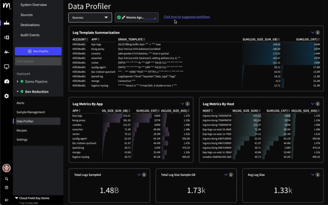Click the search magnifier in the sidebar
This screenshot has width=328, height=205.
tap(7, 179)
